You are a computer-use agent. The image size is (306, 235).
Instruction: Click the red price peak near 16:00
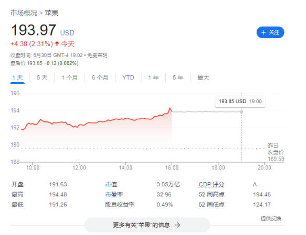(170, 108)
